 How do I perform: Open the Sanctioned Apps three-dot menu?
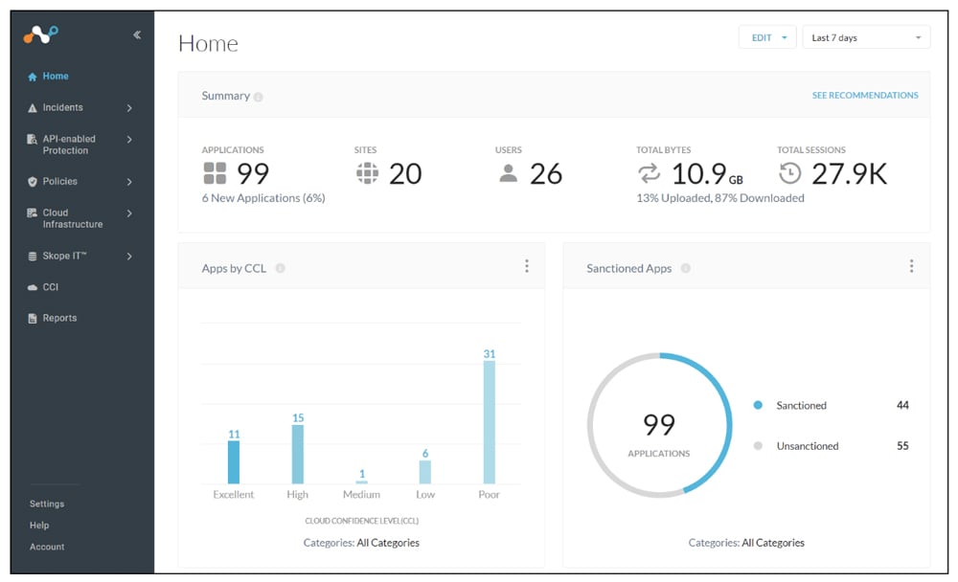pyautogui.click(x=911, y=266)
